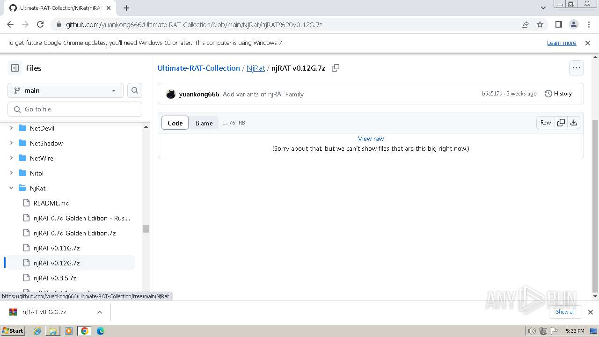Click the browser address bar URL
The image size is (599, 337).
194,24
